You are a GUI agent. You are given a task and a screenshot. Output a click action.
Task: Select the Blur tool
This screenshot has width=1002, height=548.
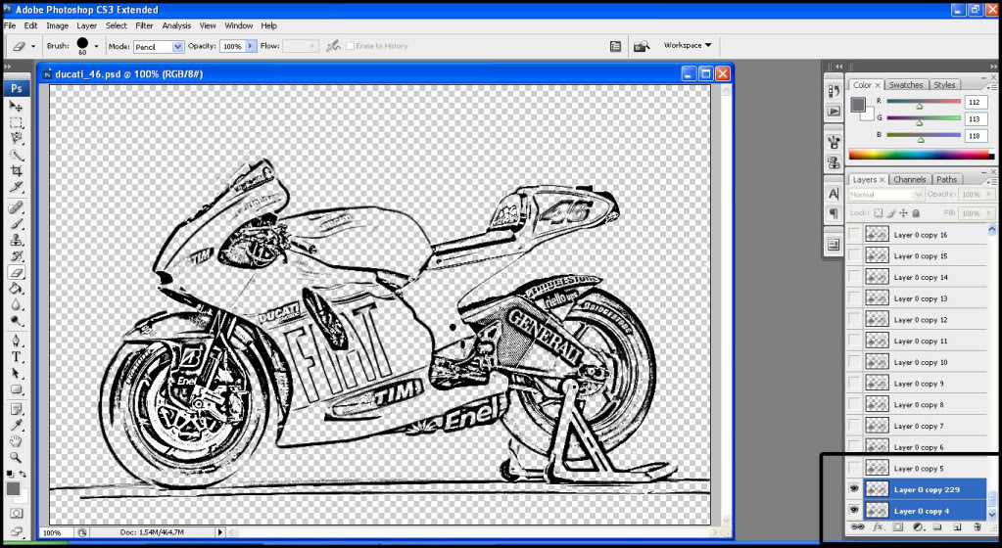pos(16,304)
